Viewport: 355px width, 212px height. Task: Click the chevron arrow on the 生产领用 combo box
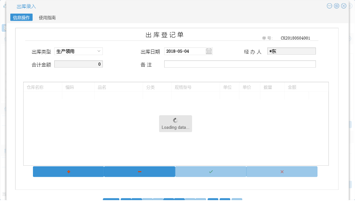coord(99,51)
